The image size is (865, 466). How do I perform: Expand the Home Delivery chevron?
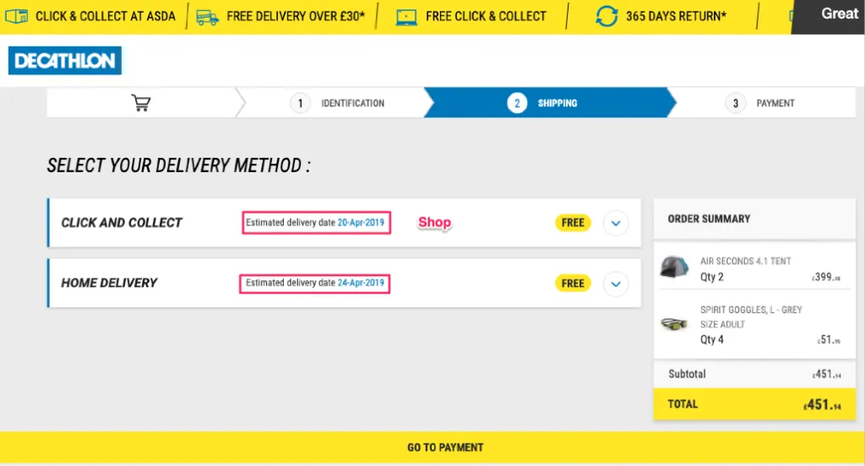click(x=616, y=284)
